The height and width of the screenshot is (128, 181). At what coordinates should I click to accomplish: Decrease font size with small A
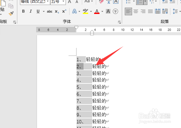point(77,2)
